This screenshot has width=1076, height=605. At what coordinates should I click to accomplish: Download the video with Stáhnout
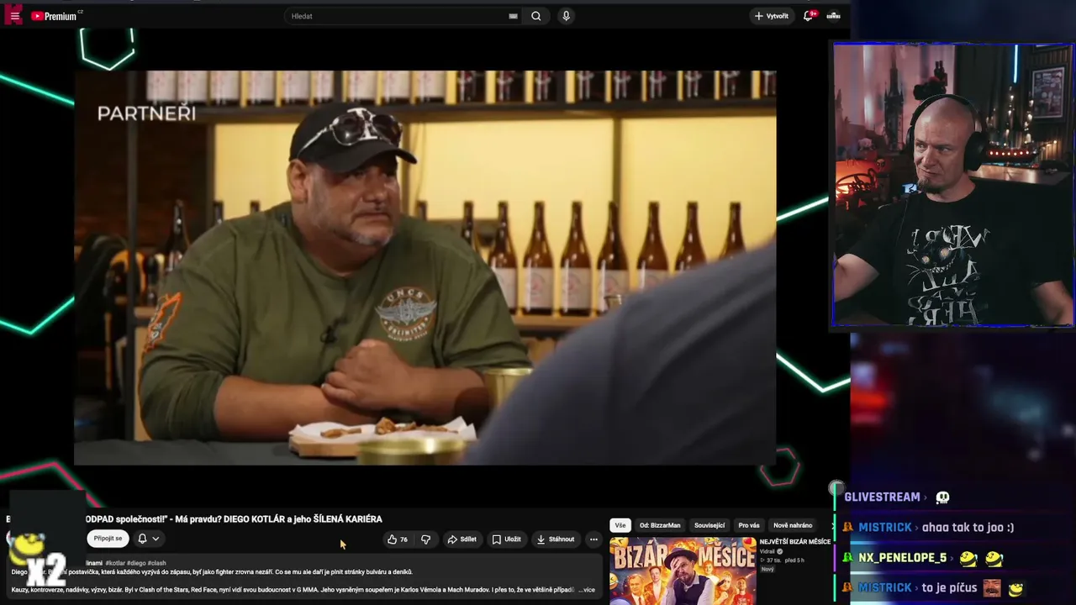[x=556, y=539]
